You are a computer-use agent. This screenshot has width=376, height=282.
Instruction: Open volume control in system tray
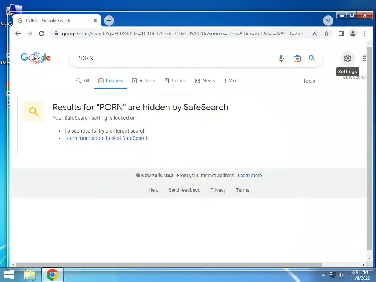tap(341, 275)
